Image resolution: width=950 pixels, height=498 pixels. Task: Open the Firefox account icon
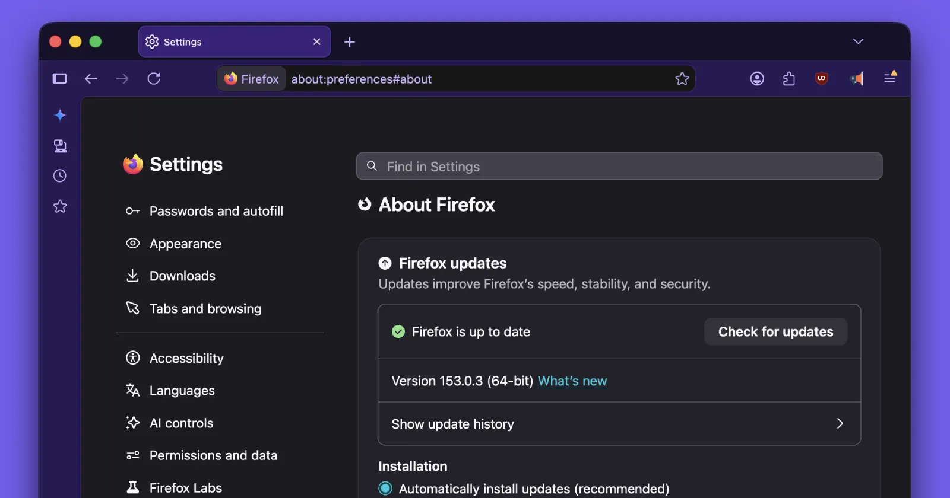[757, 79]
